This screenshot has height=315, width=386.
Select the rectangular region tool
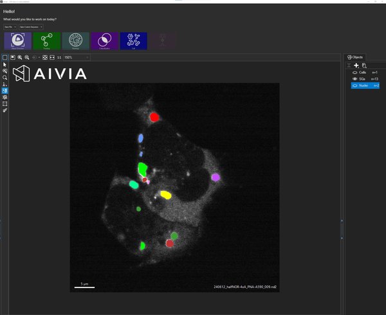tap(5, 104)
